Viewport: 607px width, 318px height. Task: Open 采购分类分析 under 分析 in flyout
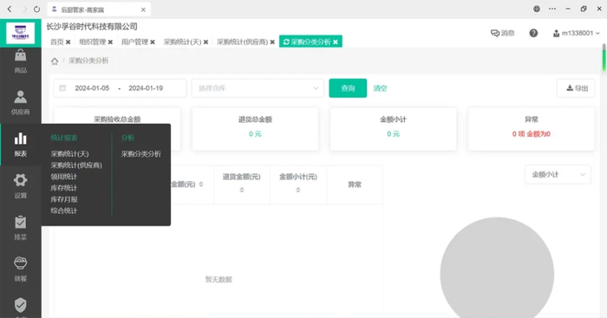point(140,154)
